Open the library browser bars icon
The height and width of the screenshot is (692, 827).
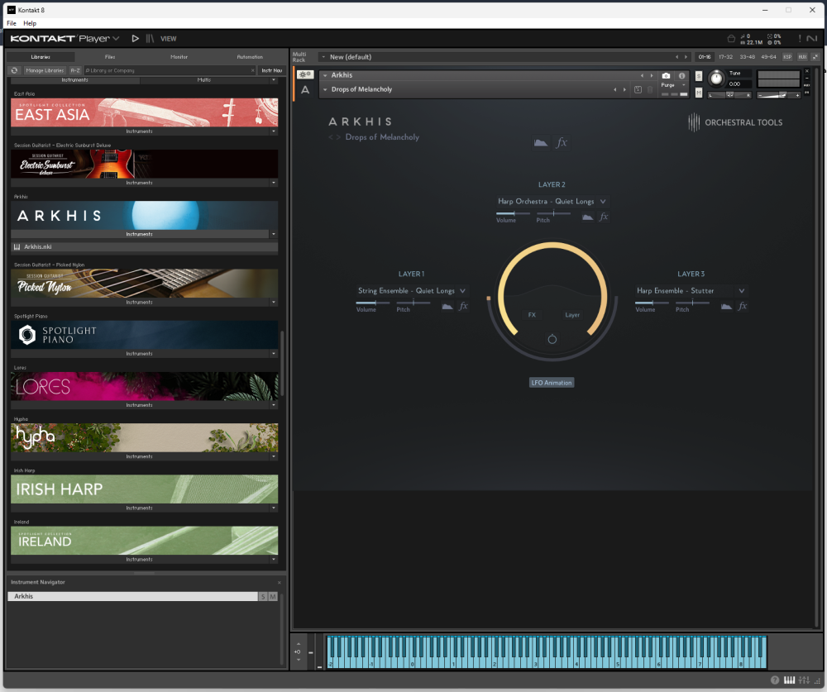[x=150, y=39]
